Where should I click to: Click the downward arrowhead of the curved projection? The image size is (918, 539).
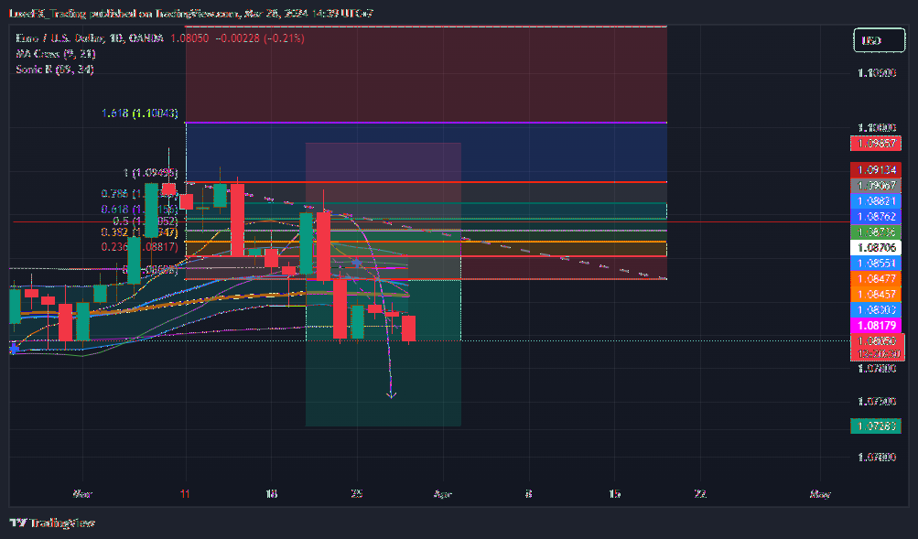pyautogui.click(x=391, y=395)
